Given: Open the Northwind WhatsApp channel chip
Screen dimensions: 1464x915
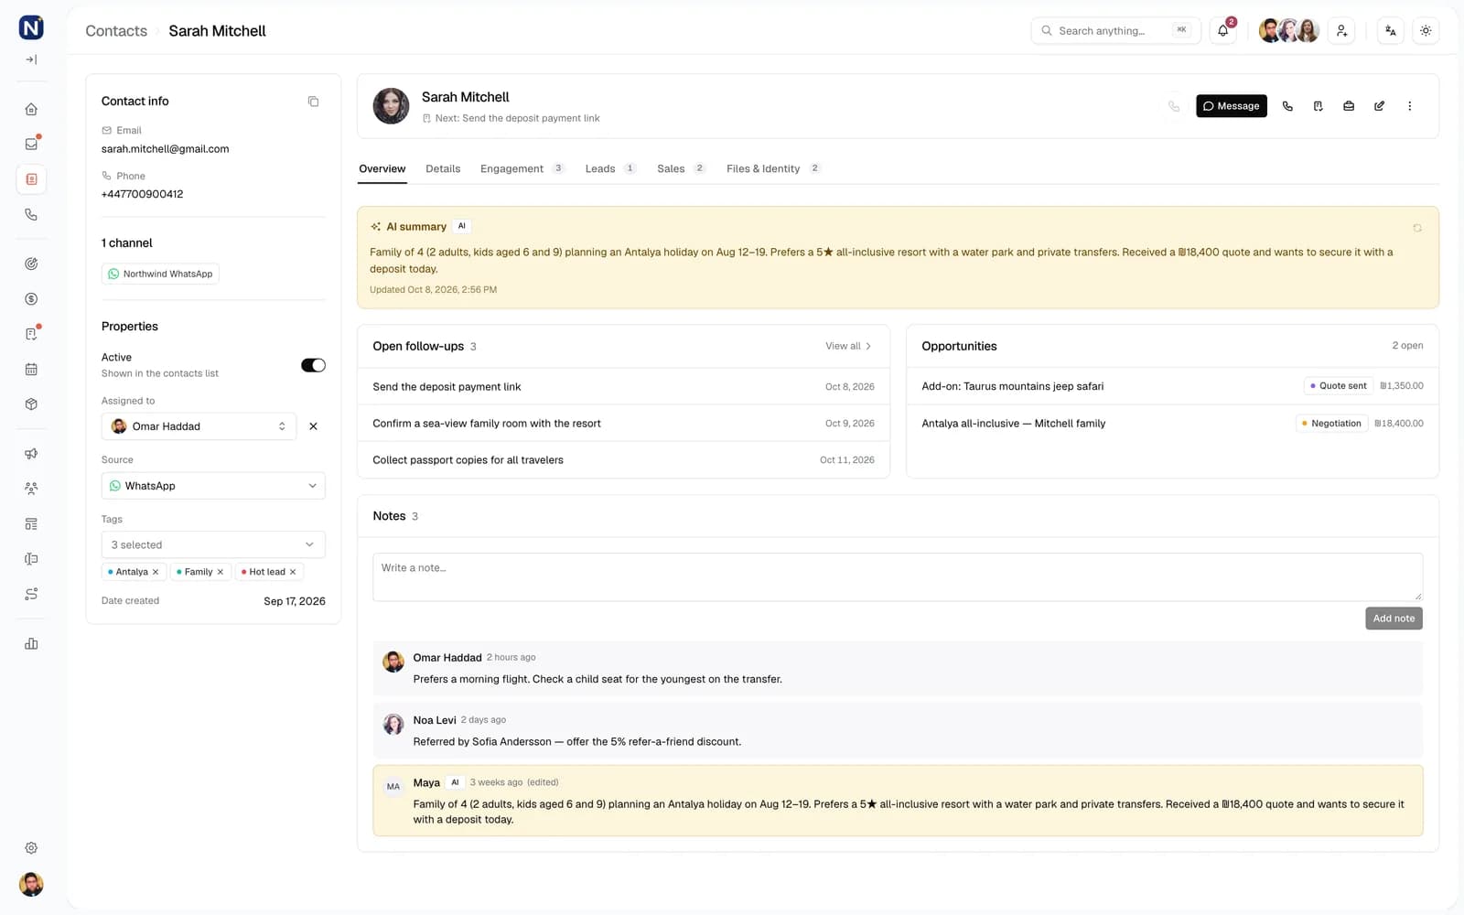Looking at the screenshot, I should click(x=160, y=274).
